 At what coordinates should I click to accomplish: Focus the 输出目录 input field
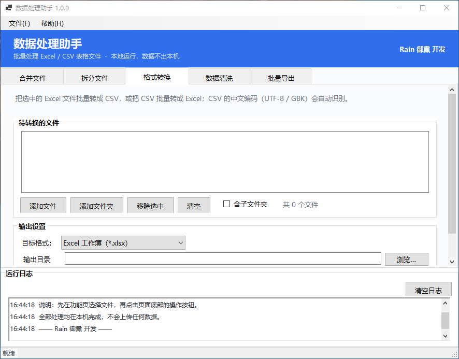pos(223,259)
